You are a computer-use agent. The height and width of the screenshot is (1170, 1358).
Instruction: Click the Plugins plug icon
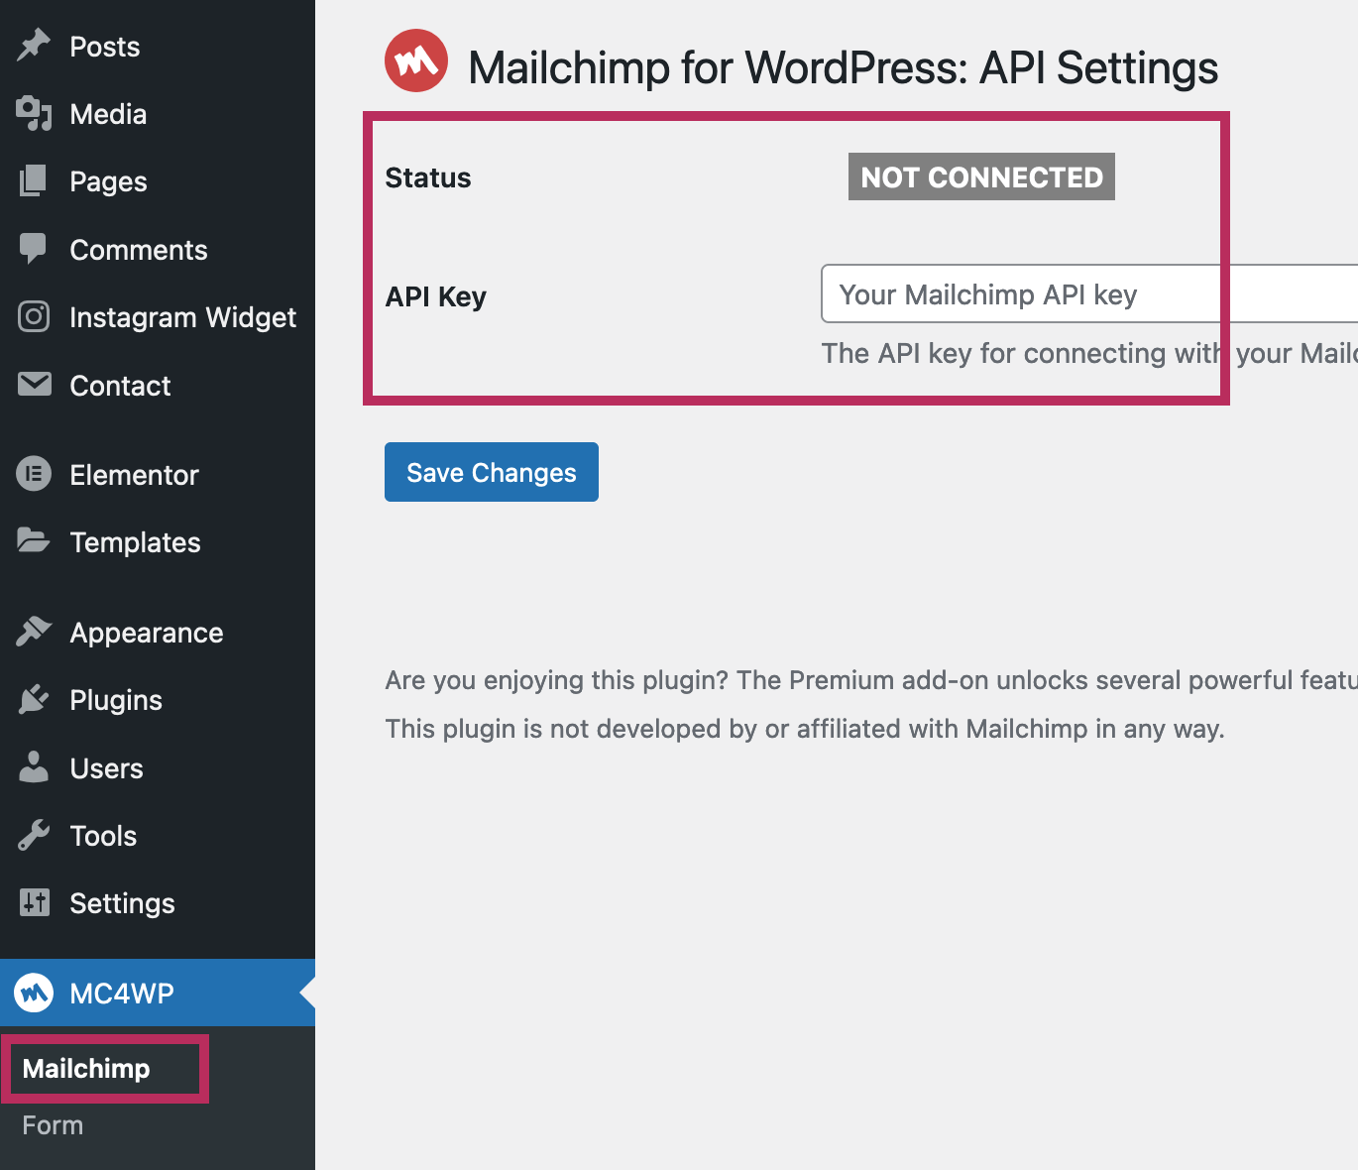click(34, 700)
